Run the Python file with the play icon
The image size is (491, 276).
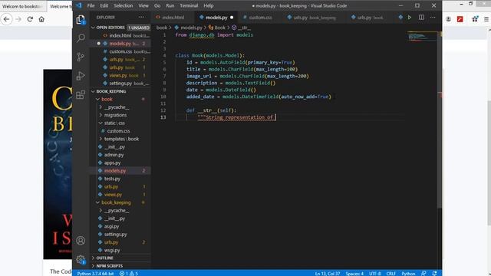point(409,18)
